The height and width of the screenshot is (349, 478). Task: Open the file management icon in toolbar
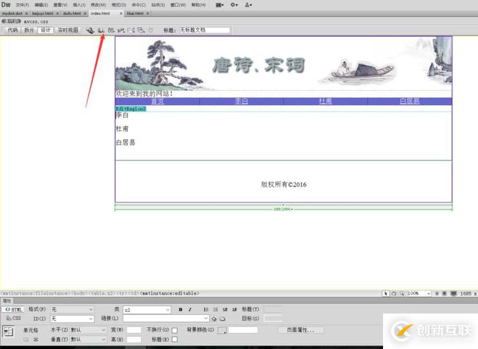click(111, 30)
